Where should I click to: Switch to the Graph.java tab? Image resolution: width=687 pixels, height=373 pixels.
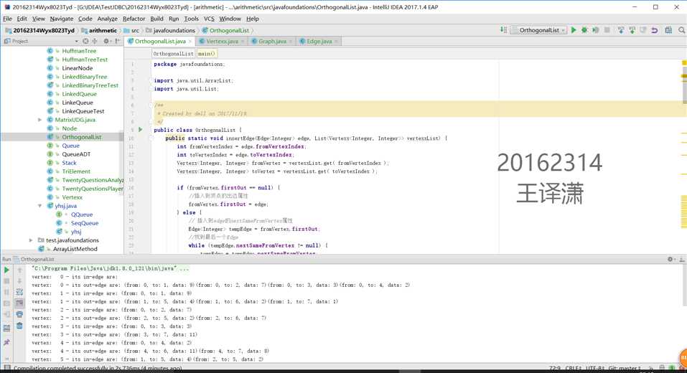click(x=272, y=41)
